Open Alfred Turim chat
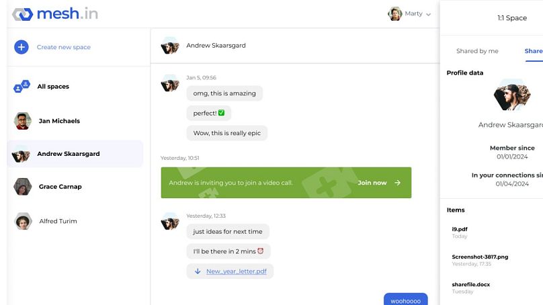 click(x=58, y=221)
